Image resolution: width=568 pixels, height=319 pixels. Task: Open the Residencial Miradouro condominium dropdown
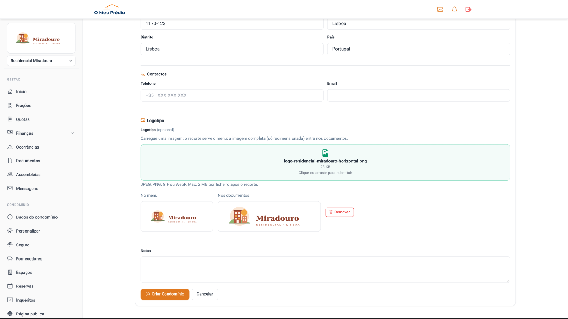point(41,61)
